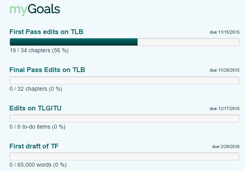Viewport: 245px width, 171px height.
Task: Click the due 11/29/2015 date label
Action: [x=224, y=70]
